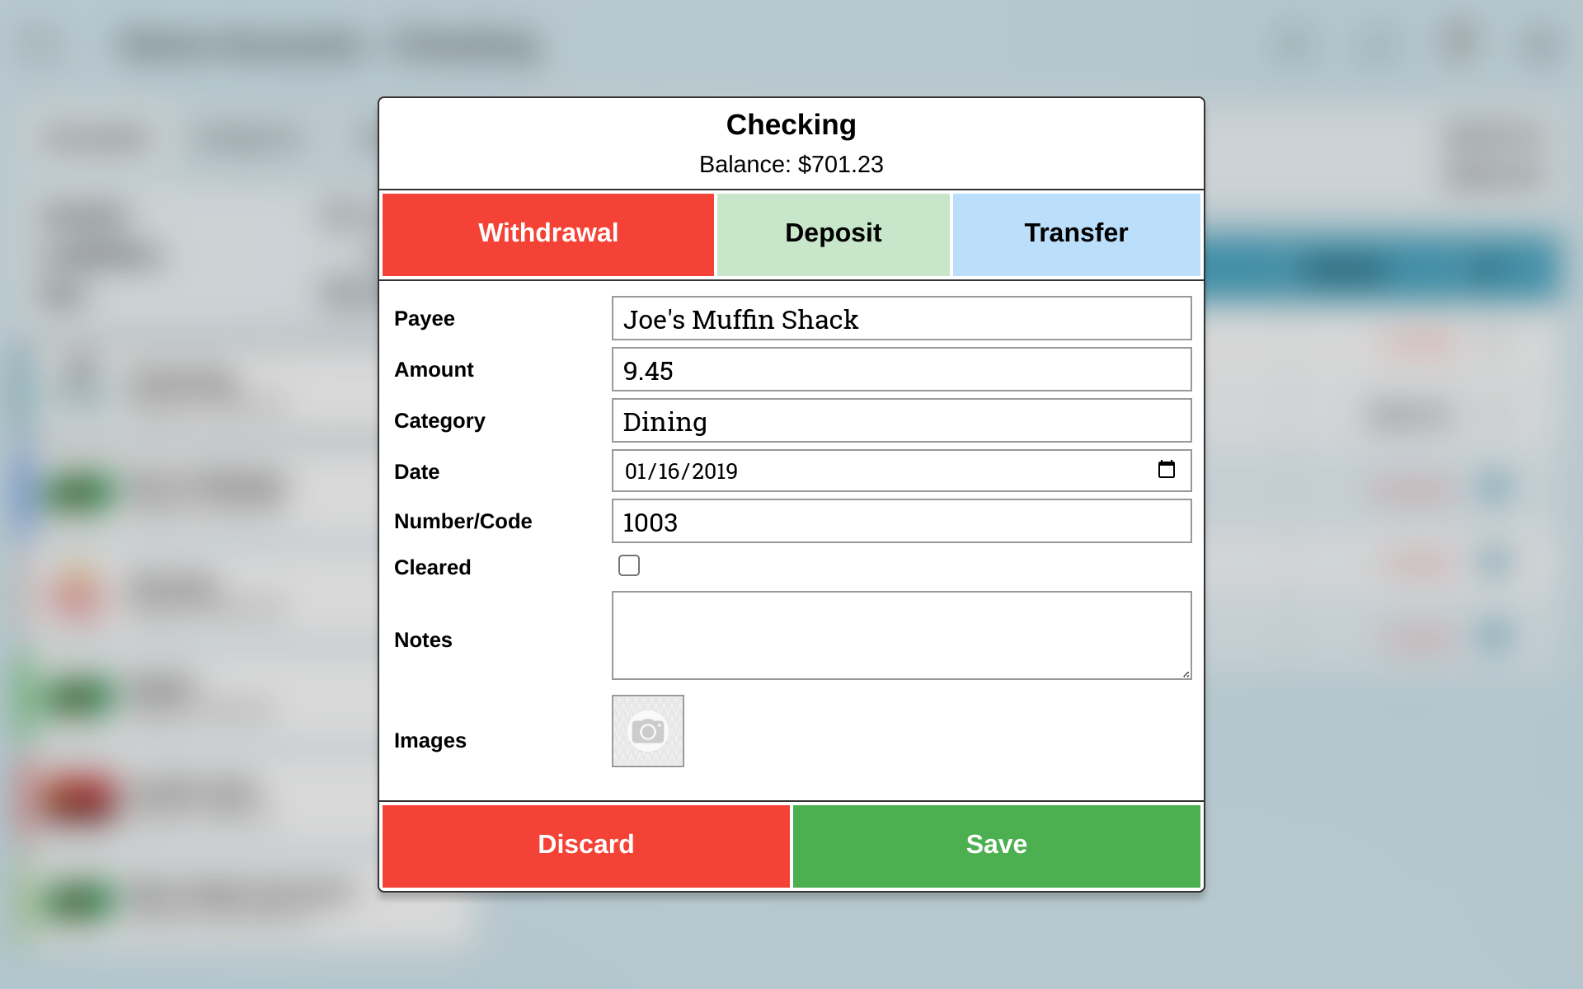Open the Category field showing Dining
1583x989 pixels.
[900, 421]
